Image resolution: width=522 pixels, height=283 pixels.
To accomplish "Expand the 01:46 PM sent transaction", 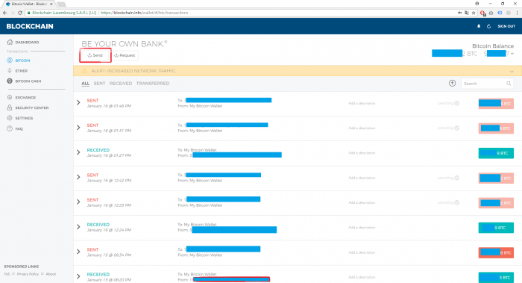I will tap(78, 102).
